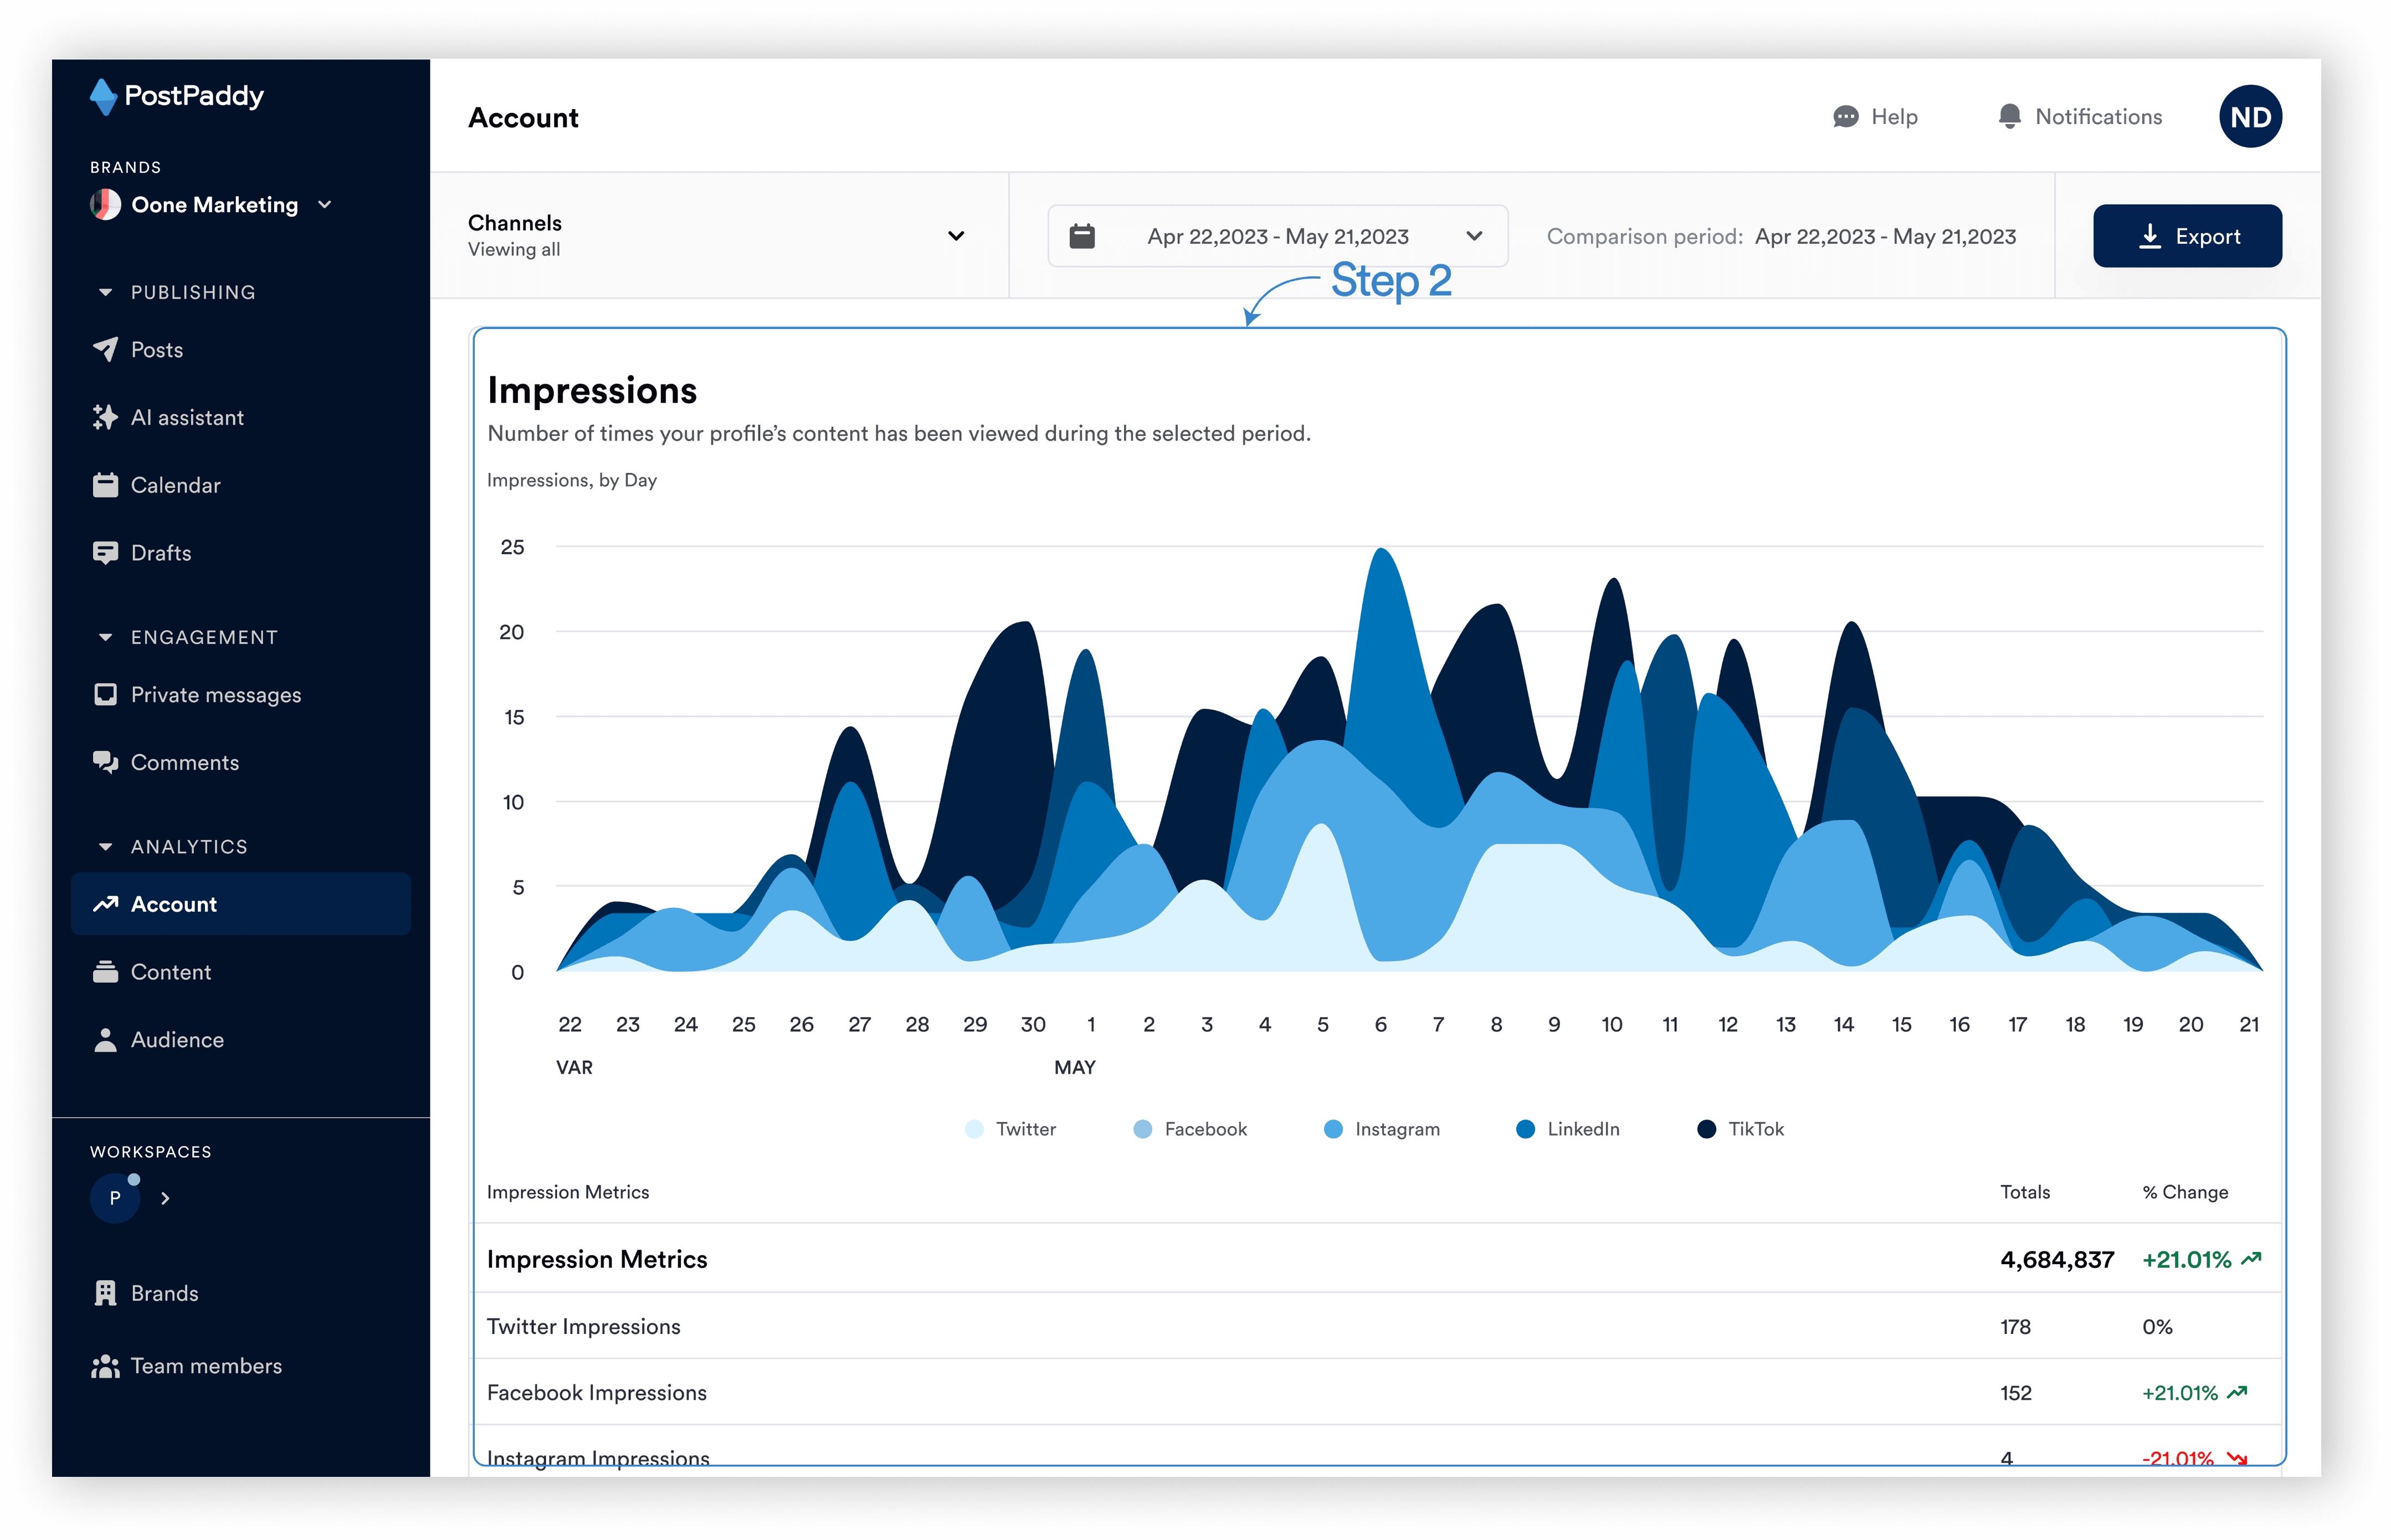
Task: Click the Notifications bell icon
Action: [2009, 117]
